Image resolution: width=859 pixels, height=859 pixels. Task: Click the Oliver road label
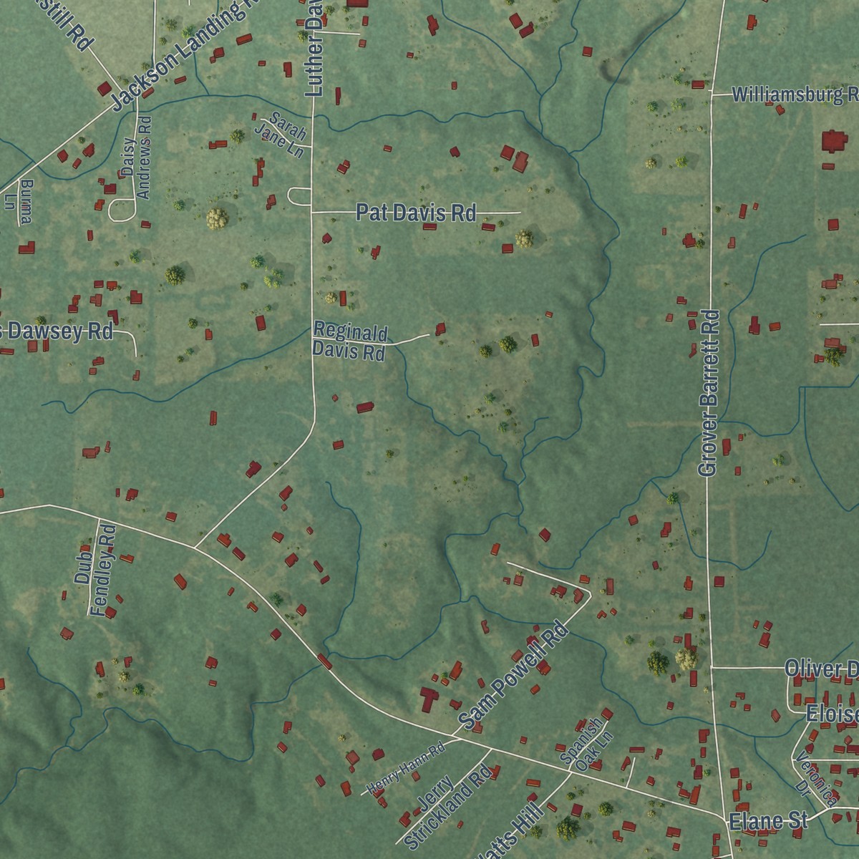[822, 669]
